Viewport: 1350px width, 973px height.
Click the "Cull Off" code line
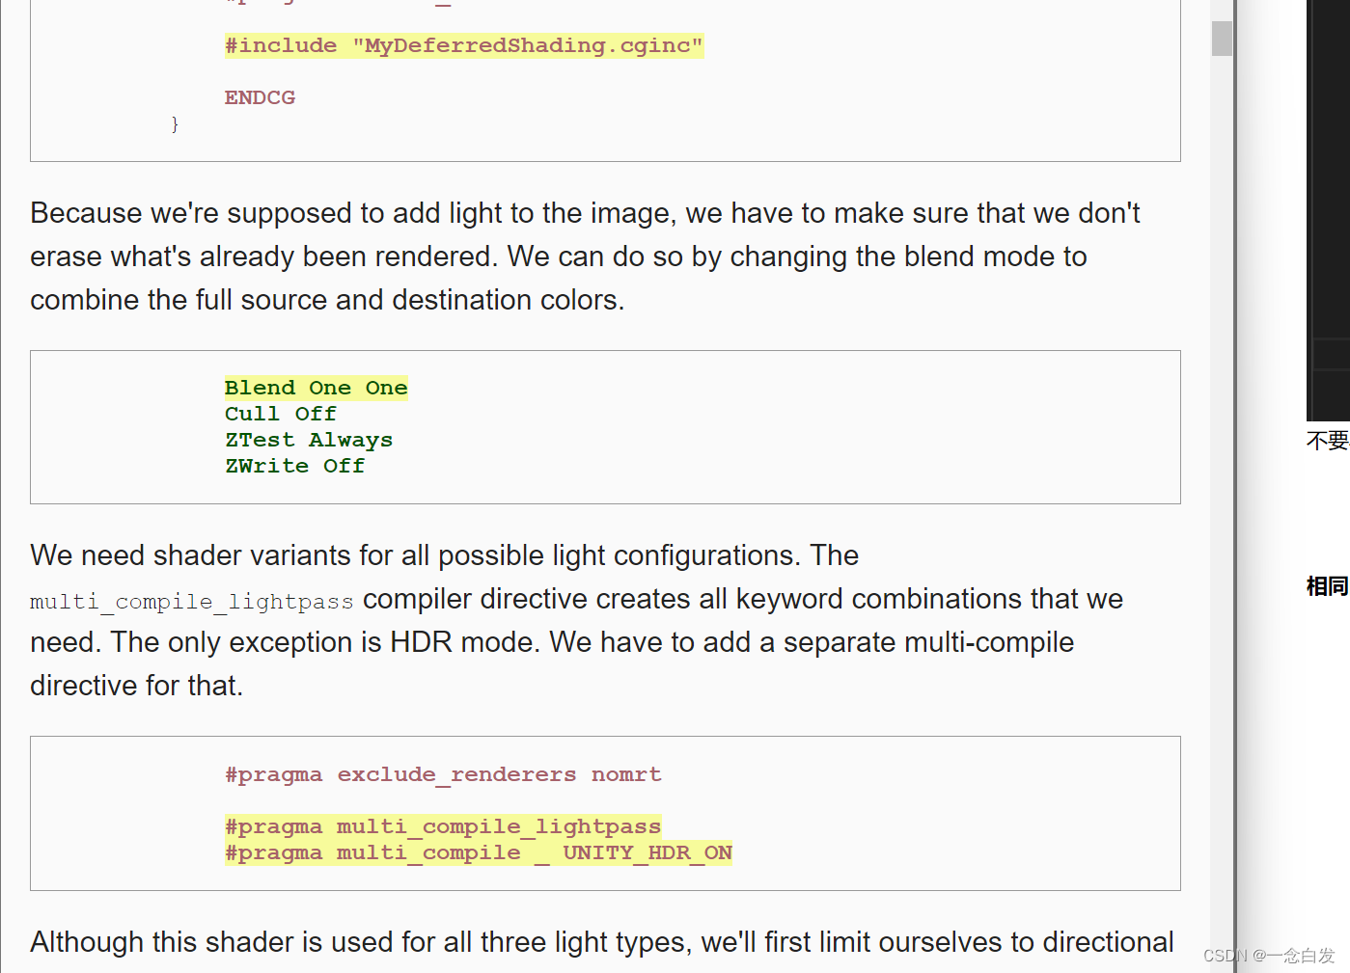(280, 414)
